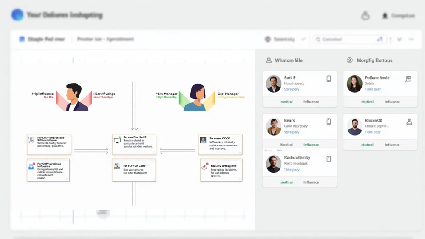The height and width of the screenshot is (239, 425).
Task: Click the portrait icon in the 'Pe meot COO' node
Action: [203, 140]
